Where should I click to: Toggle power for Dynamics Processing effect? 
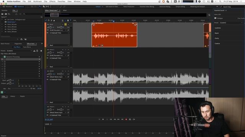(x=5, y=57)
